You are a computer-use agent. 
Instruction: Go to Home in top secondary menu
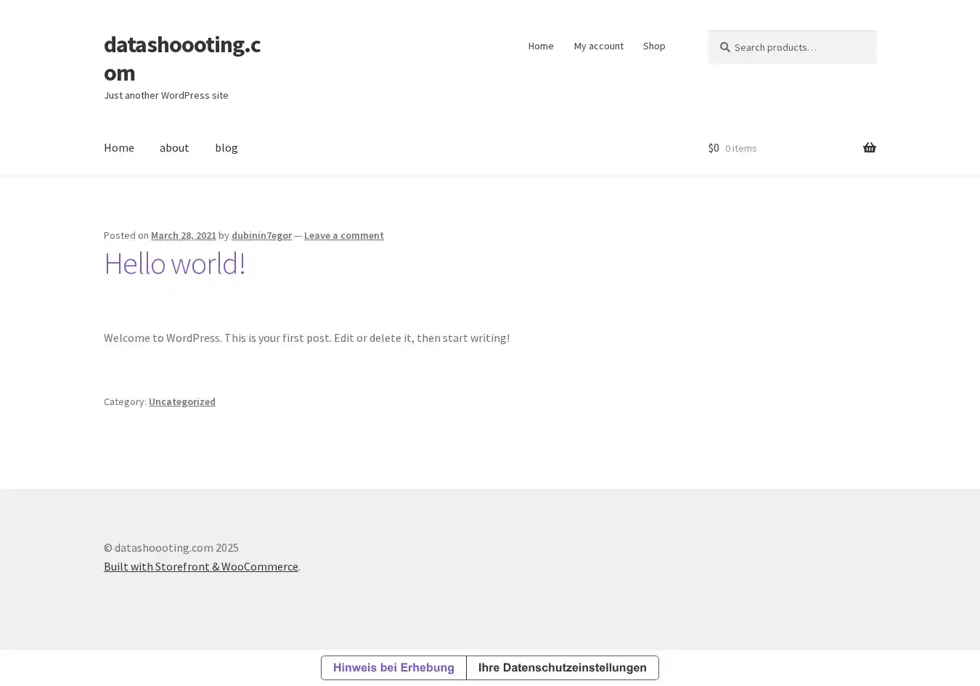pyautogui.click(x=540, y=46)
